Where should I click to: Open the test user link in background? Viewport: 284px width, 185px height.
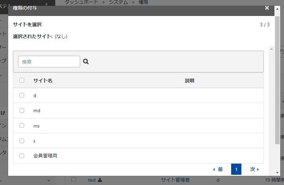(x=92, y=180)
